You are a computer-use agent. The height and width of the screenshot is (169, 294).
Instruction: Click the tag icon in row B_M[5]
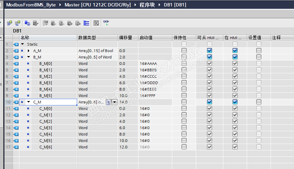16,96
